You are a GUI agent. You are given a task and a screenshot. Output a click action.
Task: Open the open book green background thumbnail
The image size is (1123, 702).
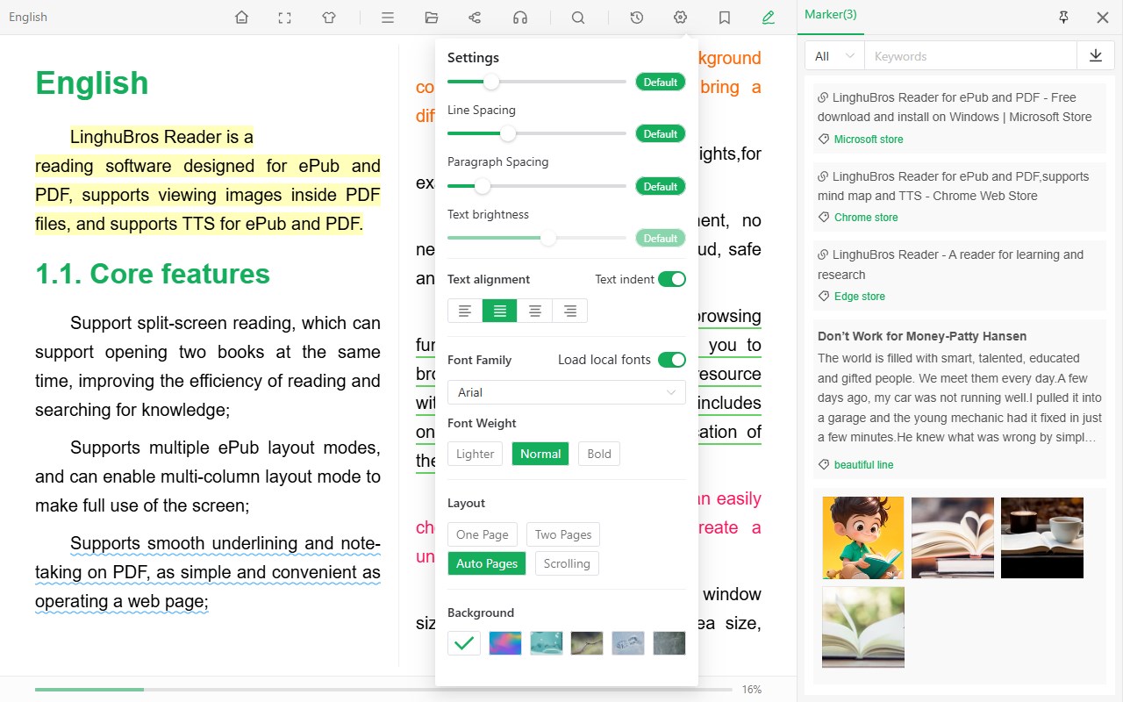(863, 627)
